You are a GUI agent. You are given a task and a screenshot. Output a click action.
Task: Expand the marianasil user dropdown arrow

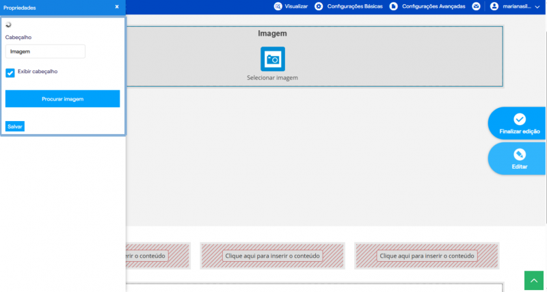tap(537, 7)
